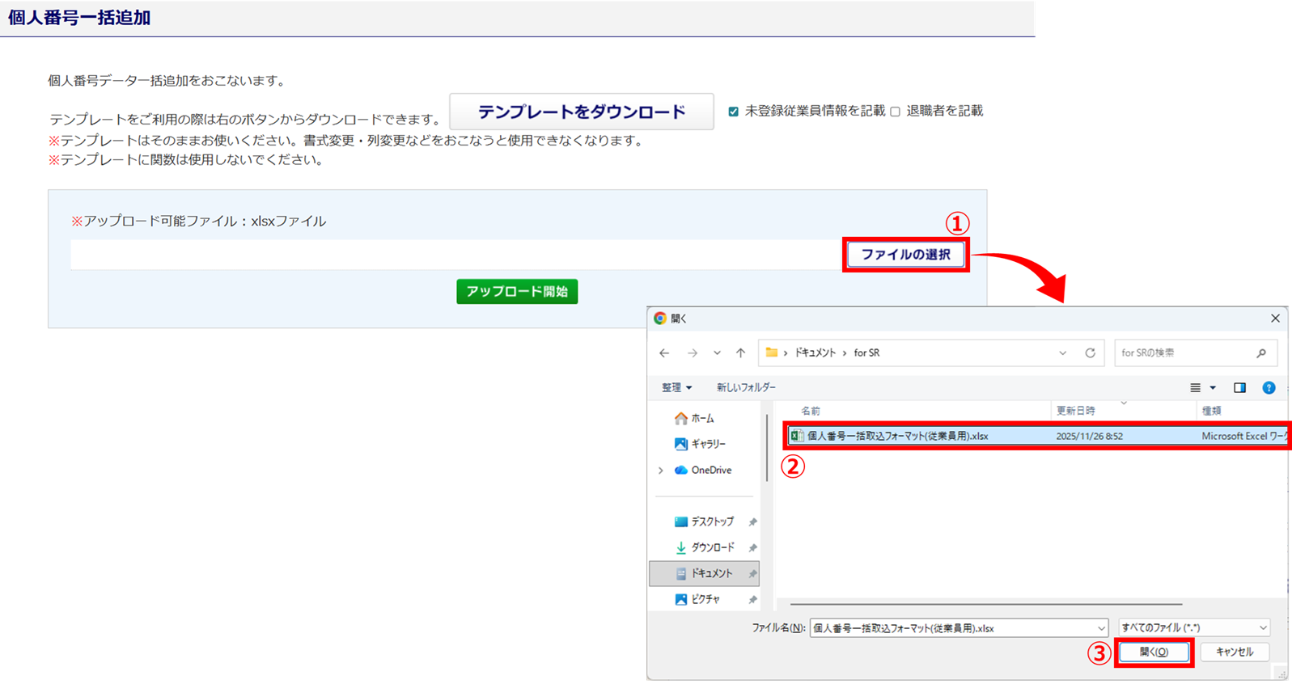The image size is (1292, 684).
Task: Select ドキュメント in the navigation pane
Action: 710,573
